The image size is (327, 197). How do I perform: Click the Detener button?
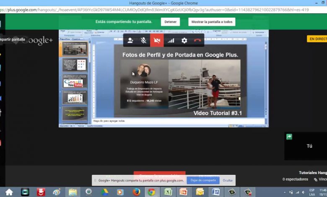click(170, 22)
